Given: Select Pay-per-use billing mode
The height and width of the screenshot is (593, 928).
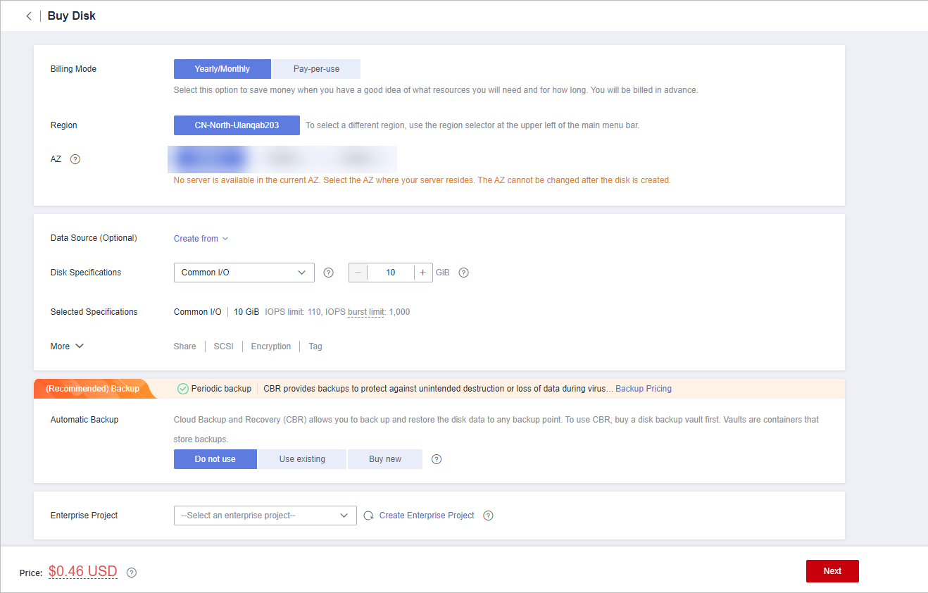Looking at the screenshot, I should (316, 69).
